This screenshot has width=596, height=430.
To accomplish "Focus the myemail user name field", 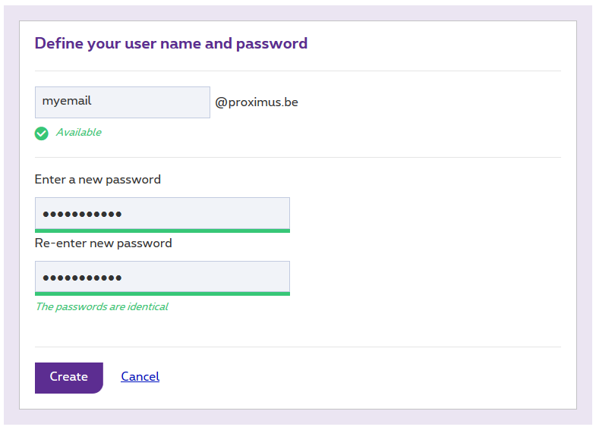I will coord(122,102).
